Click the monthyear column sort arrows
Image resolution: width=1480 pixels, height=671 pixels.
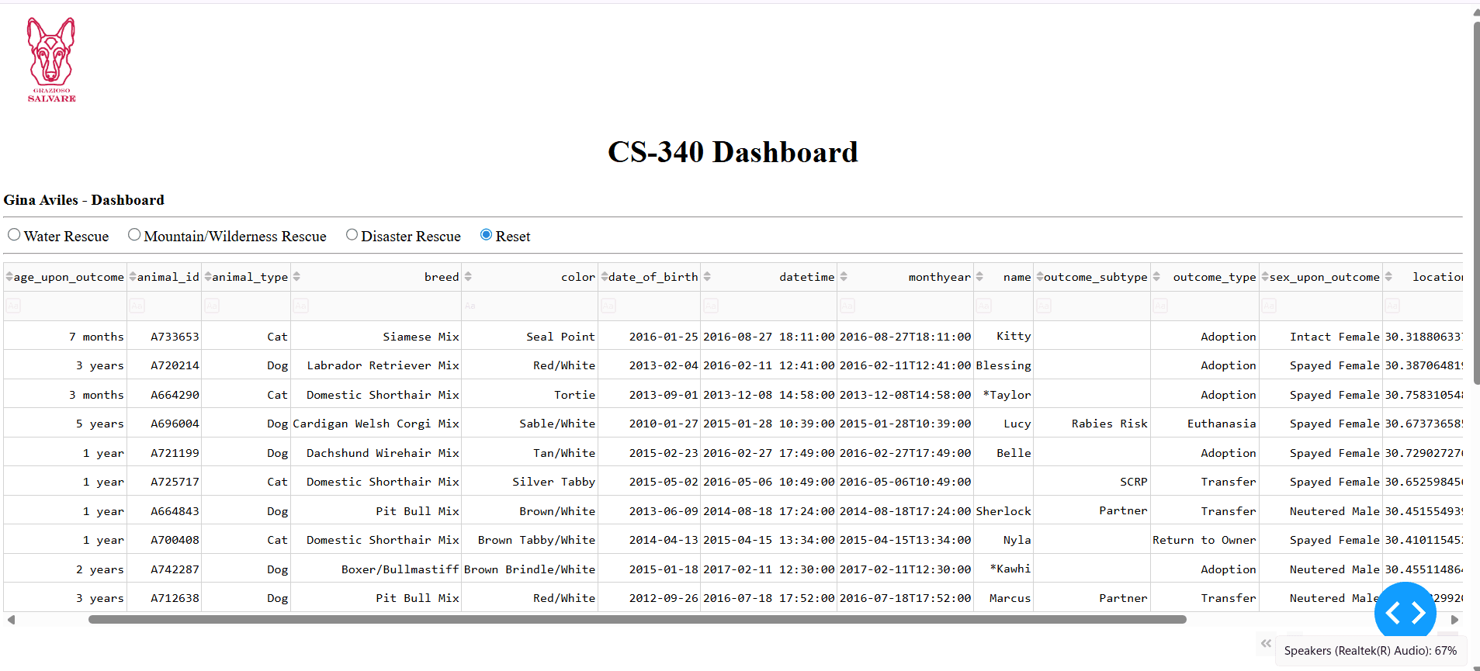(844, 277)
